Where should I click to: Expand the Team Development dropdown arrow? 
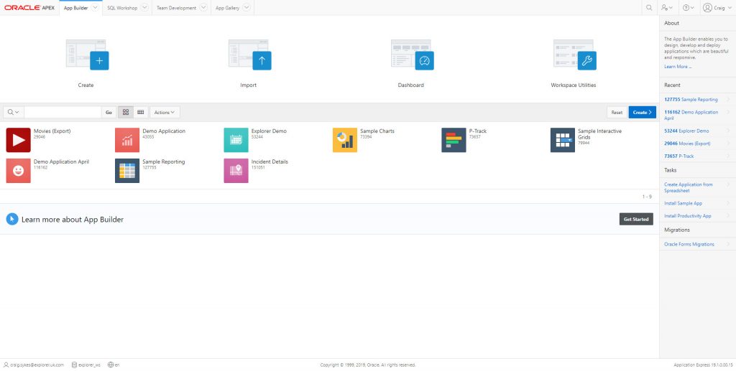click(203, 8)
